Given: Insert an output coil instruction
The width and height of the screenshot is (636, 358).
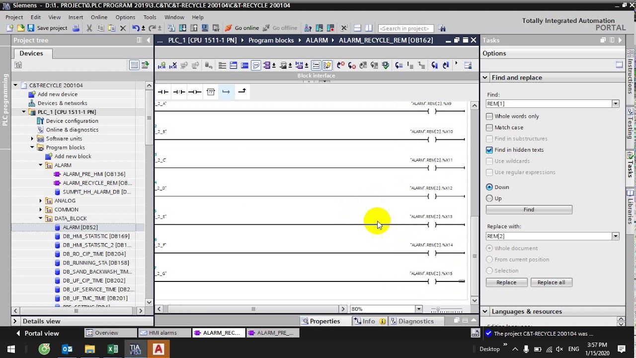Looking at the screenshot, I should point(195,92).
